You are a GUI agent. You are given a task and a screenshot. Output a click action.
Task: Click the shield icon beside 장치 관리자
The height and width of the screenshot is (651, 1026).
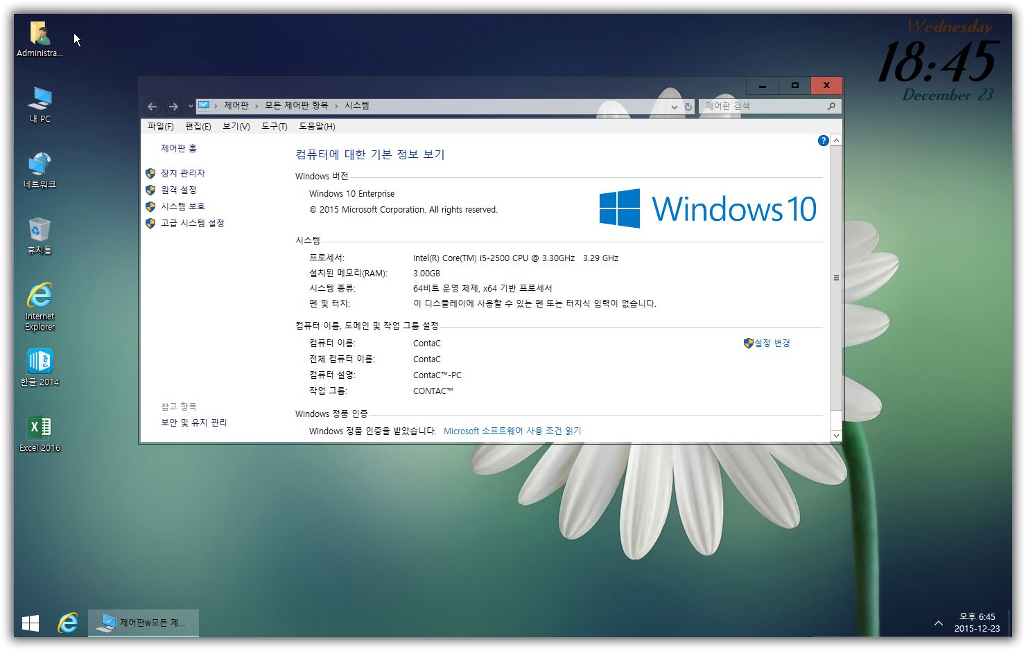(x=150, y=173)
